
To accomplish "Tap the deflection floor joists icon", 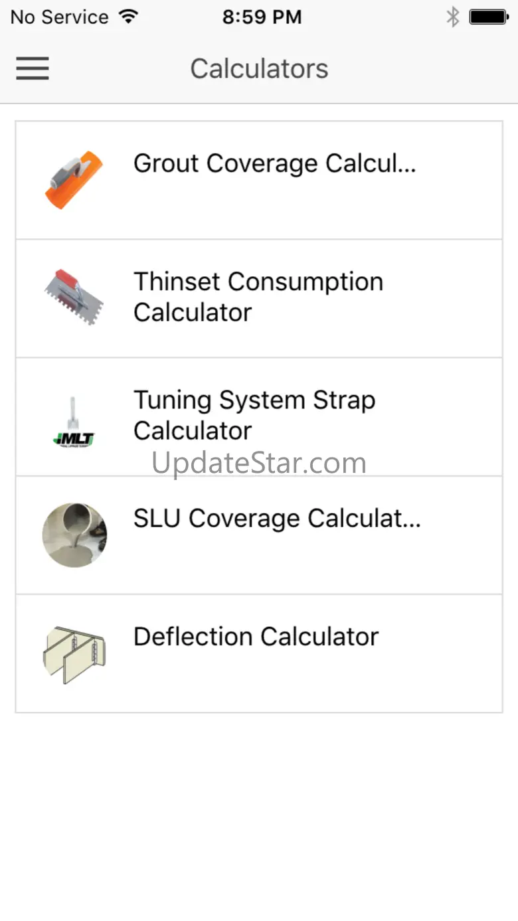I will coord(74,653).
